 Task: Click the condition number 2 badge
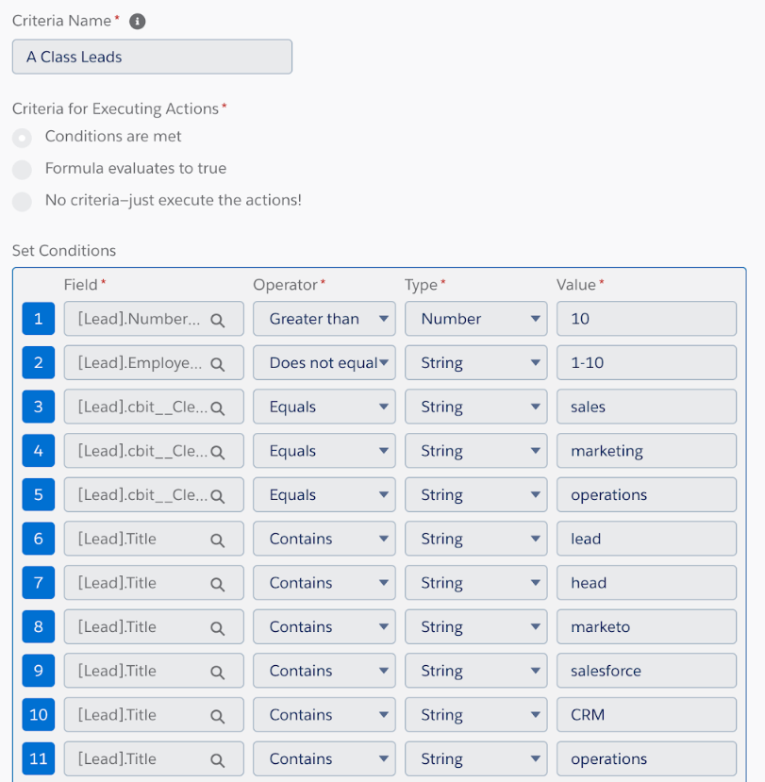(39, 362)
